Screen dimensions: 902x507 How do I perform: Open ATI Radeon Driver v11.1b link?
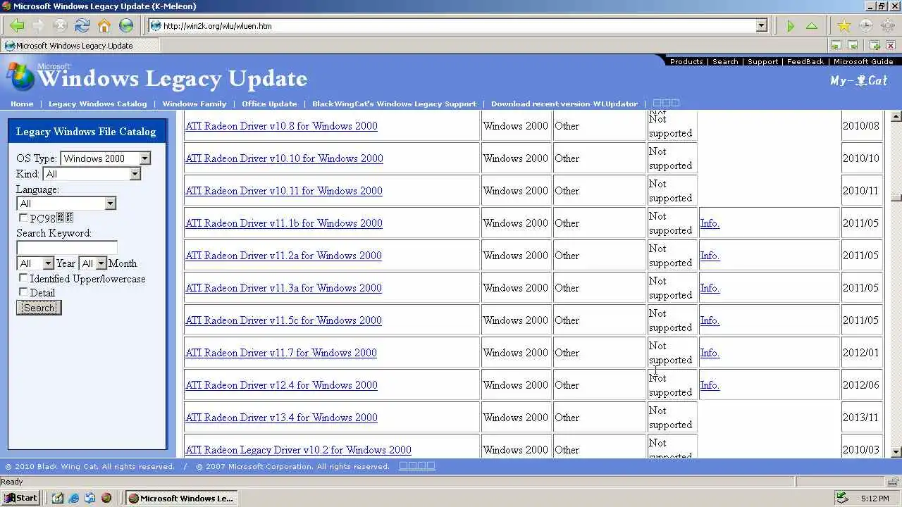click(x=284, y=223)
